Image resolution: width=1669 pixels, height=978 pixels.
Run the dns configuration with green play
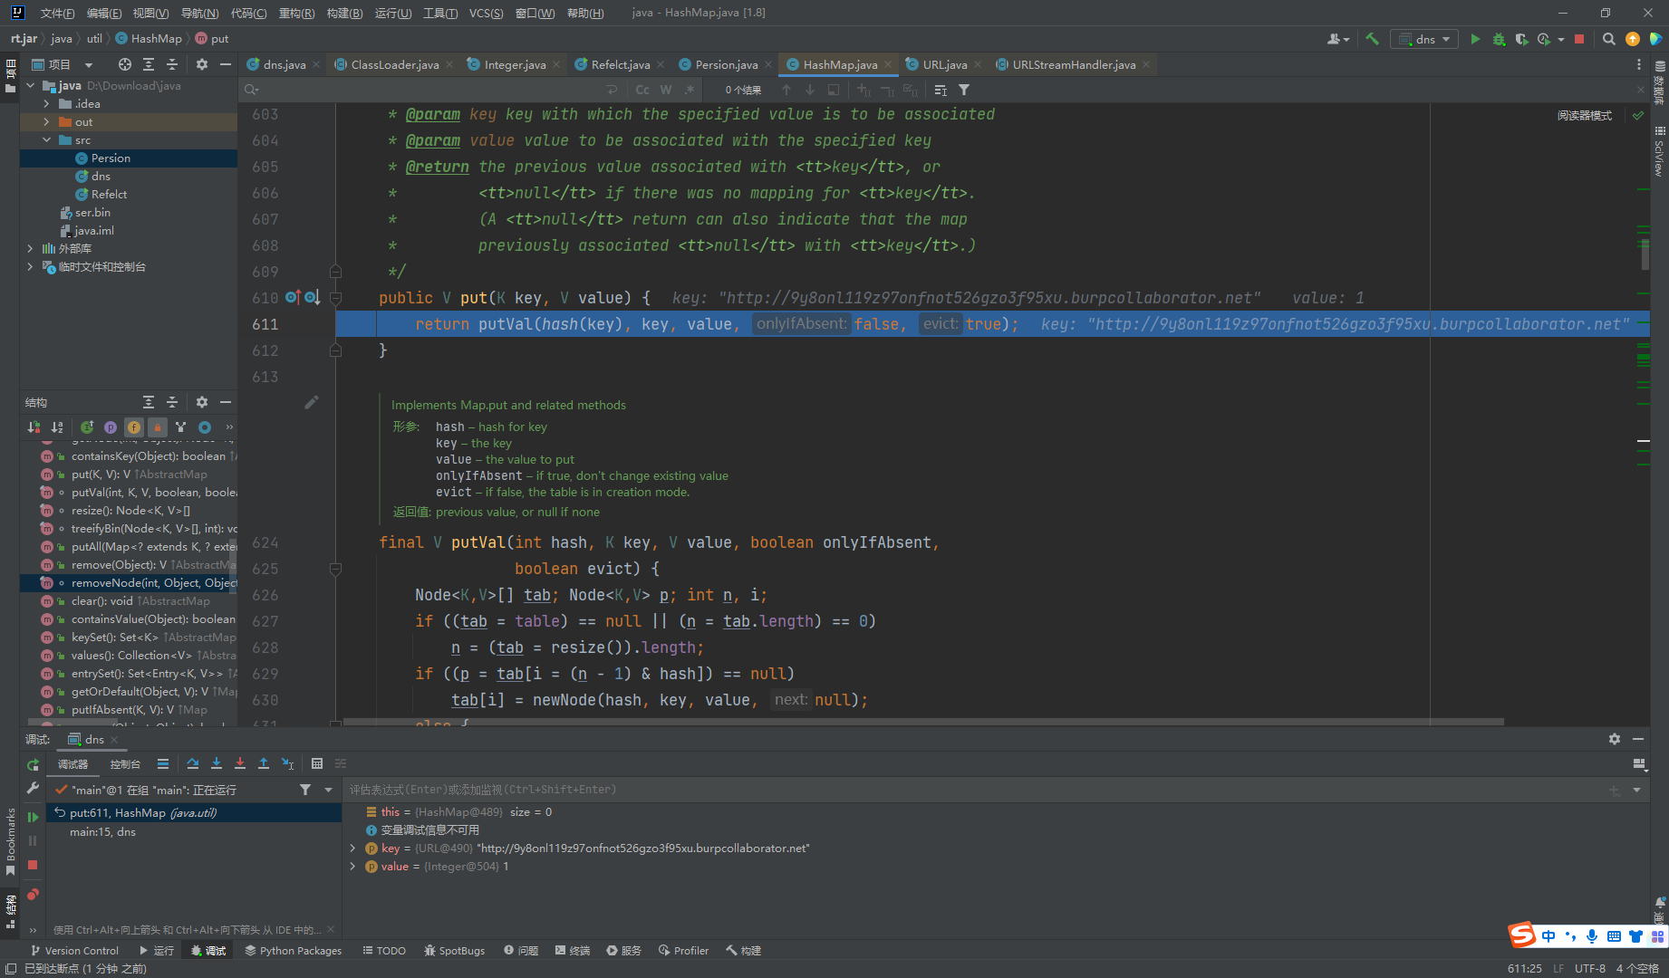click(x=1475, y=39)
